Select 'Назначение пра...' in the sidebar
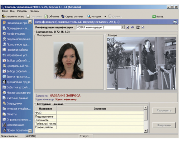This screenshot has width=179, height=143. click(15, 23)
